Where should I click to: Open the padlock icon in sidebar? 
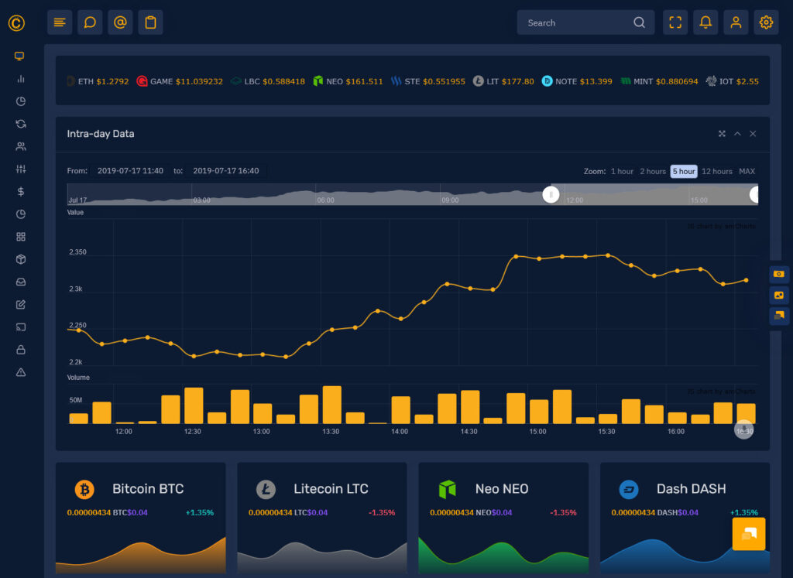(21, 350)
